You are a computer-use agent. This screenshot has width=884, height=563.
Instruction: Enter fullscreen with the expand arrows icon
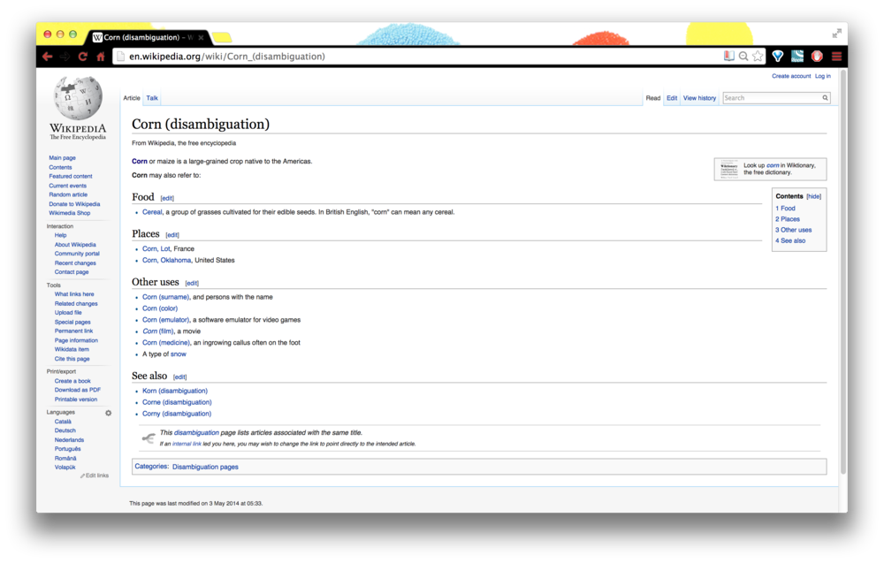836,34
